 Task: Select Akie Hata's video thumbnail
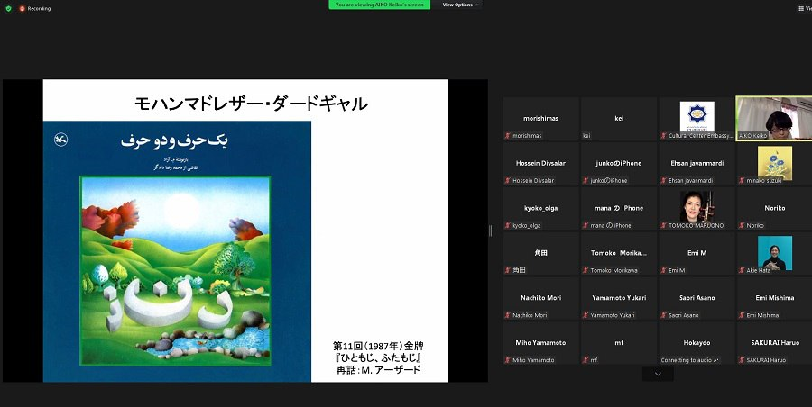coord(774,252)
